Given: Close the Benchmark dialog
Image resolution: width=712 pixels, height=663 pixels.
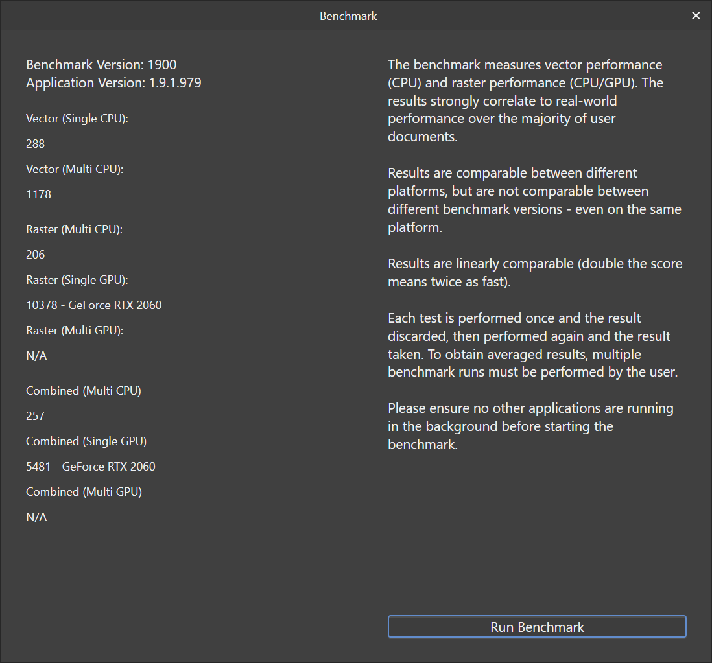Looking at the screenshot, I should tap(696, 16).
